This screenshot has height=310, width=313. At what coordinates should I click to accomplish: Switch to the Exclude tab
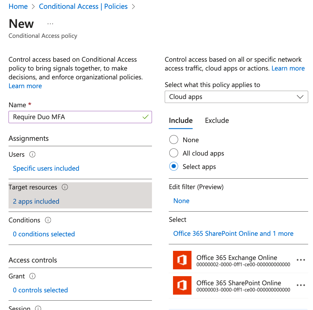(x=217, y=120)
